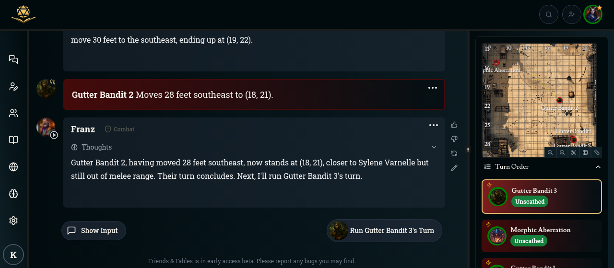614x268 pixels.
Task: Give thumbs up to Franz's message
Action: [454, 125]
